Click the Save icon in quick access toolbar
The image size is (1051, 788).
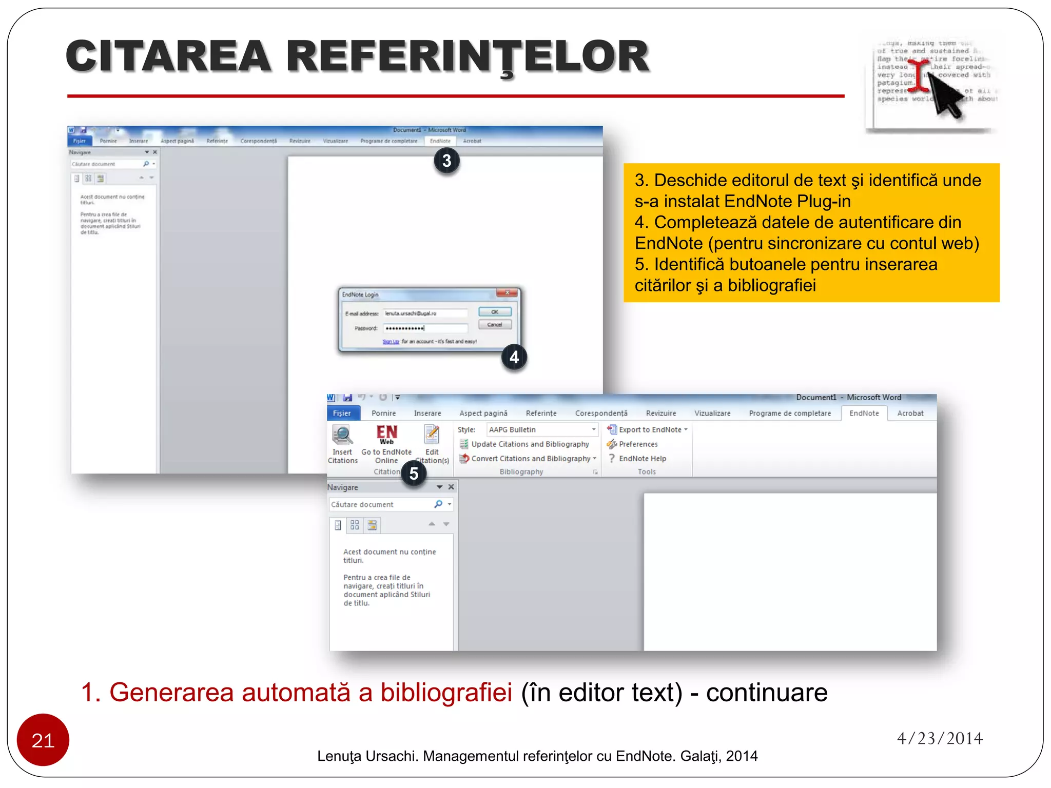[347, 398]
